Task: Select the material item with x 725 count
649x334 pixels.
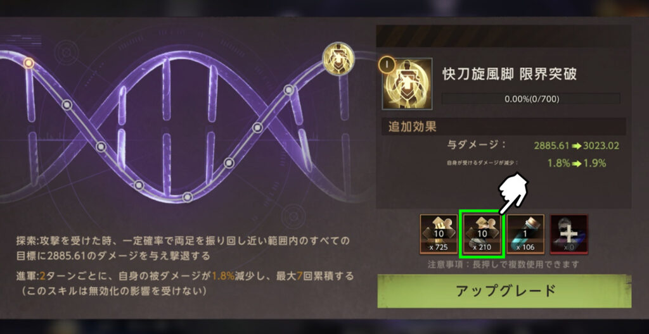Action: tap(439, 235)
